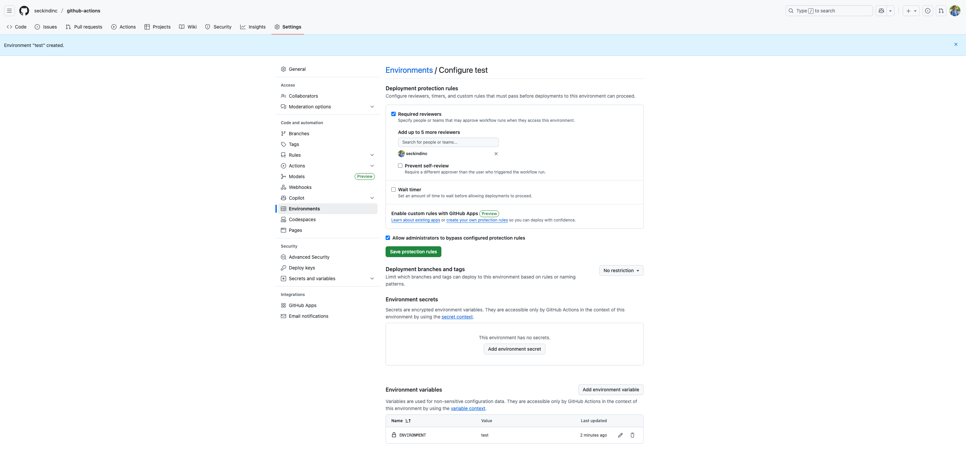Click the pencil icon for ENVIRONMENT variable
This screenshot has width=966, height=449.
click(620, 435)
